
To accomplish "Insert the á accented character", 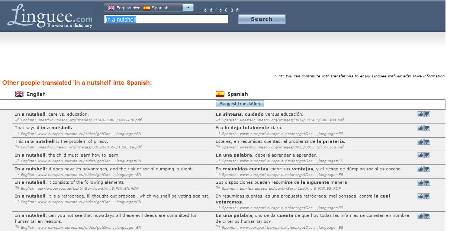I will coord(205,10).
